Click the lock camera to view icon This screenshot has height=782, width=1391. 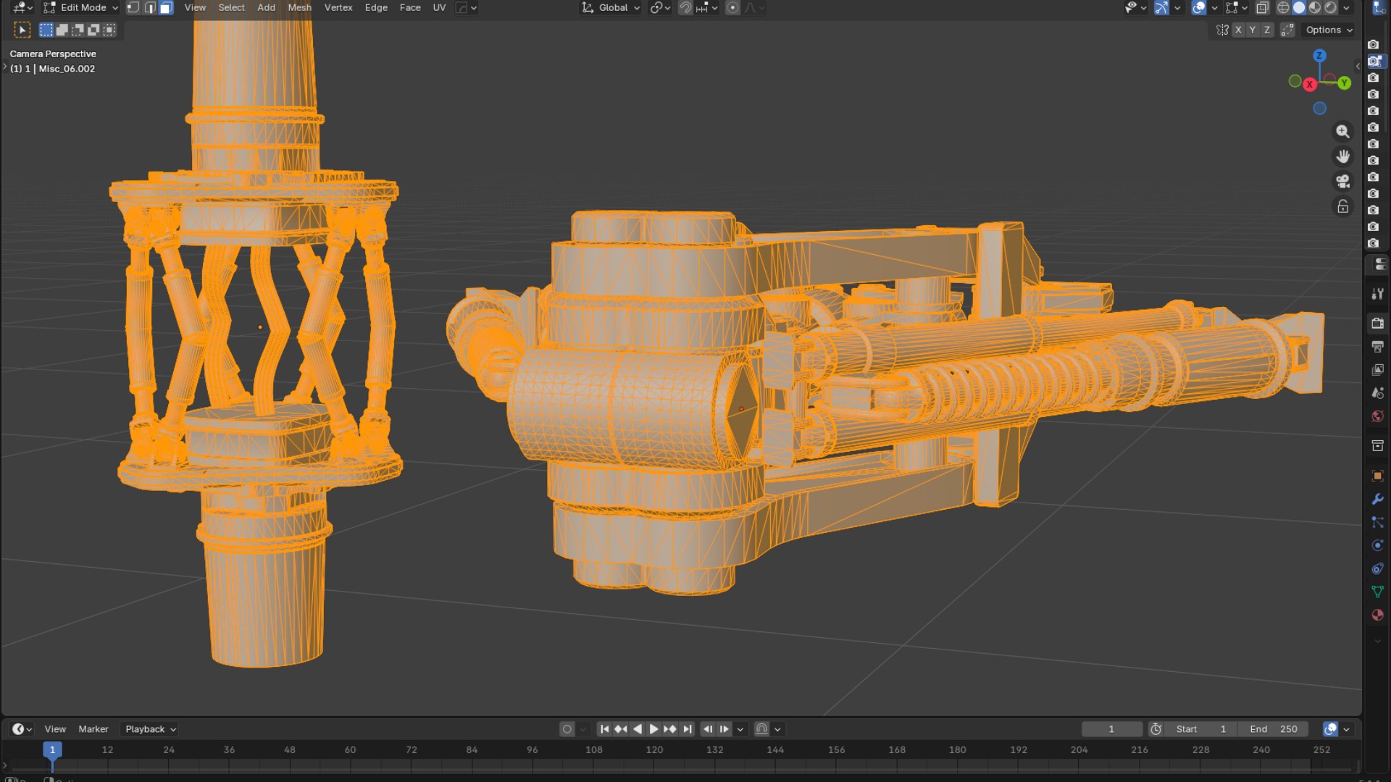pos(1342,206)
